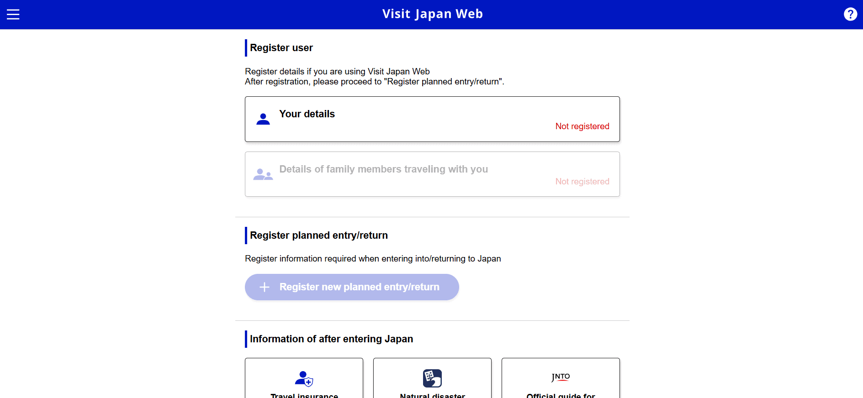The width and height of the screenshot is (863, 398).
Task: Open the Natural disaster card
Action: pyautogui.click(x=432, y=378)
